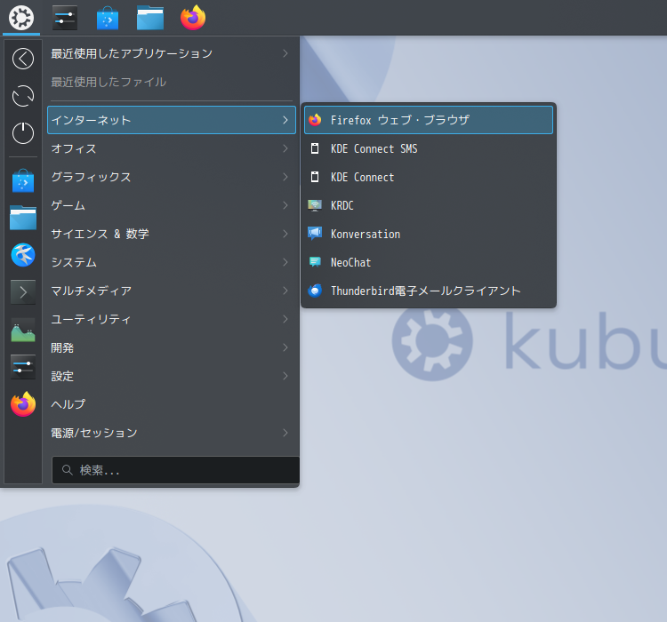The image size is (667, 622).
Task: Click the Thunderbird mail icon
Action: [x=315, y=291]
